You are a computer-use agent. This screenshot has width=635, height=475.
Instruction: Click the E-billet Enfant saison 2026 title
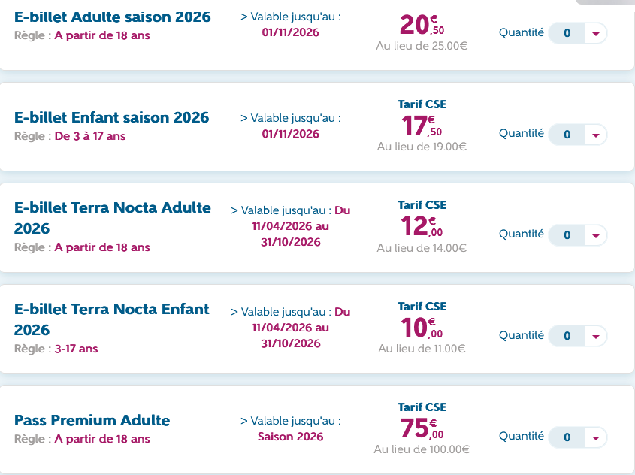point(111,117)
